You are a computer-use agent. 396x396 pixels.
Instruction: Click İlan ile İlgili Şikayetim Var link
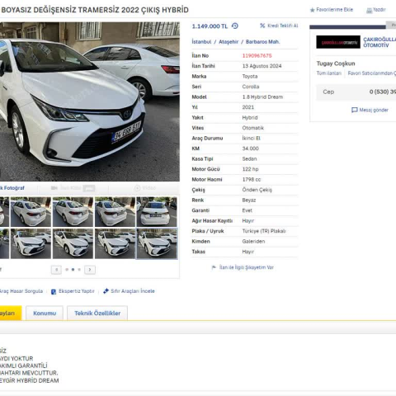point(247,267)
